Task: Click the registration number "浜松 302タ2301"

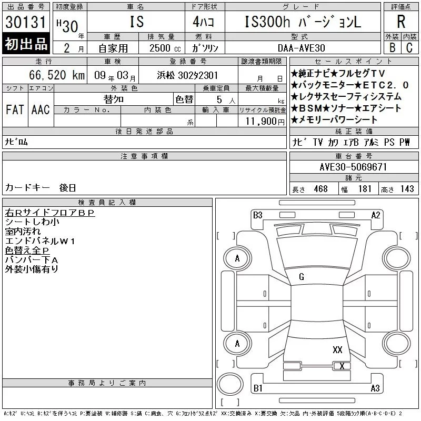Action: click(x=187, y=75)
